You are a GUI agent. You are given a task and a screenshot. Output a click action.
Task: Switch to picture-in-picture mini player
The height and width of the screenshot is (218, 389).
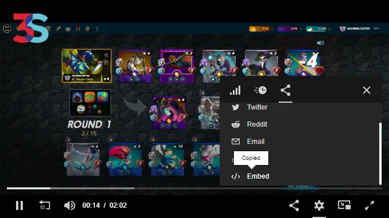[344, 205]
